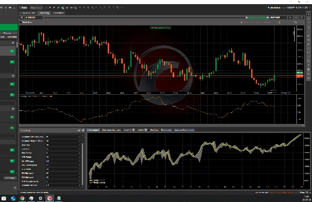Switch to the Optimisation tab
The height and width of the screenshot is (202, 312).
point(58,13)
